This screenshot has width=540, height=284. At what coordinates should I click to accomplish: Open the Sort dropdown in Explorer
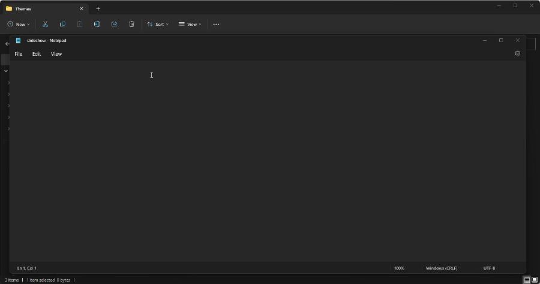point(158,24)
